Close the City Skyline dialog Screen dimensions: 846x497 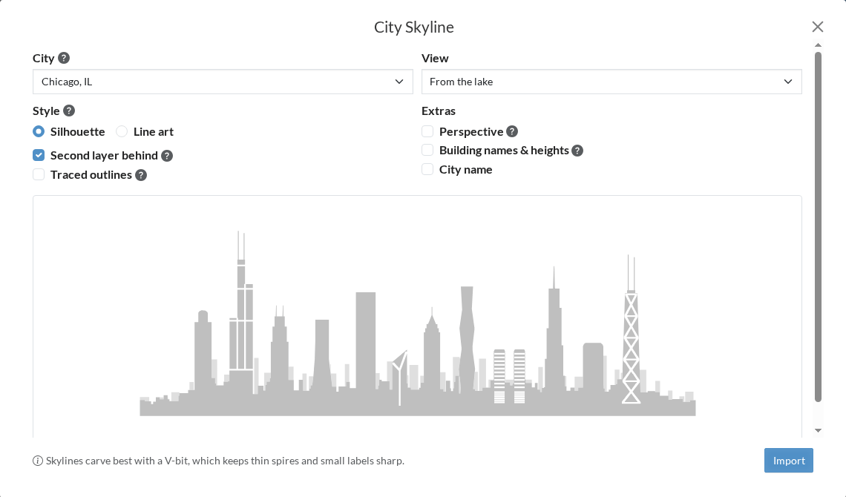coord(817,27)
